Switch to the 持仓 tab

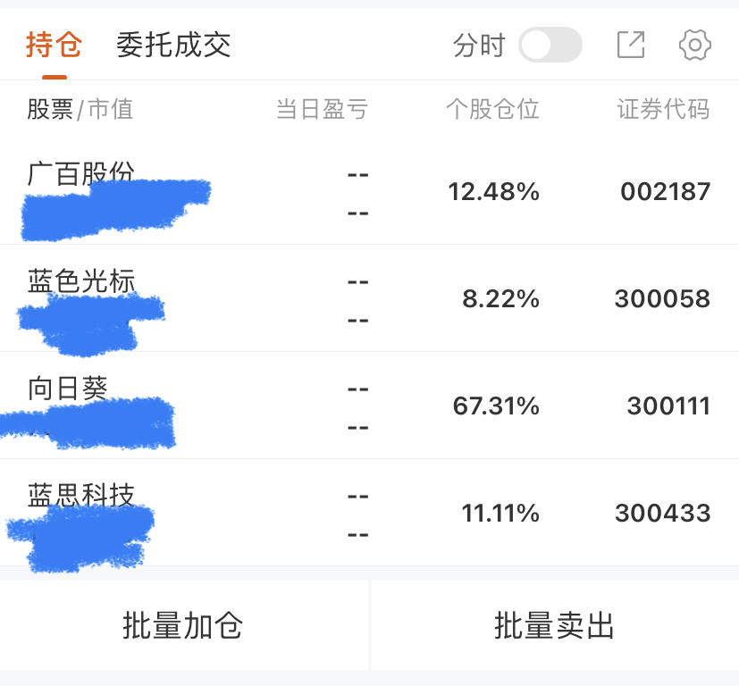54,45
